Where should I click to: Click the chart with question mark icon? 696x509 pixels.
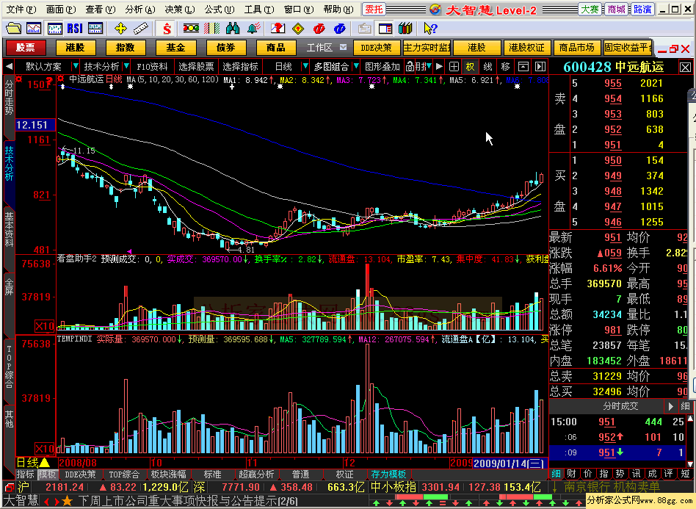tap(278, 29)
